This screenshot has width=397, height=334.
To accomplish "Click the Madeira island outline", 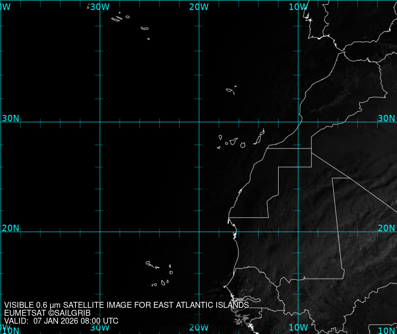I will [x=230, y=90].
